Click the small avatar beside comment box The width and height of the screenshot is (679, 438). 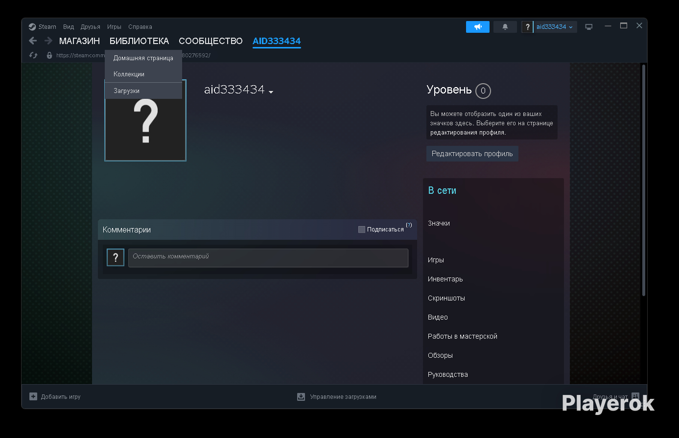116,257
